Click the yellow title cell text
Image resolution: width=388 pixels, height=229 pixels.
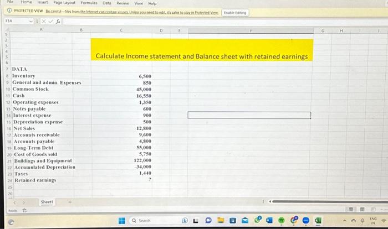pos(202,56)
